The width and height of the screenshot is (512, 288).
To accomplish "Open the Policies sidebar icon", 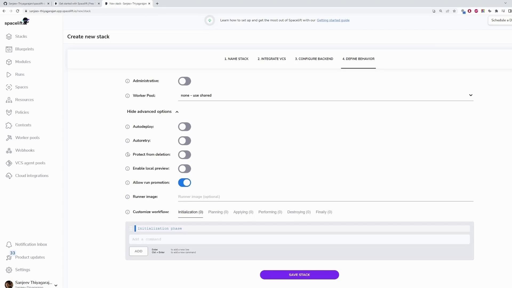I will (9, 112).
